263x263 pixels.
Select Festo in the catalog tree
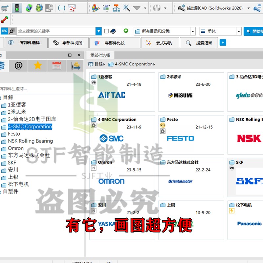tap(14, 134)
